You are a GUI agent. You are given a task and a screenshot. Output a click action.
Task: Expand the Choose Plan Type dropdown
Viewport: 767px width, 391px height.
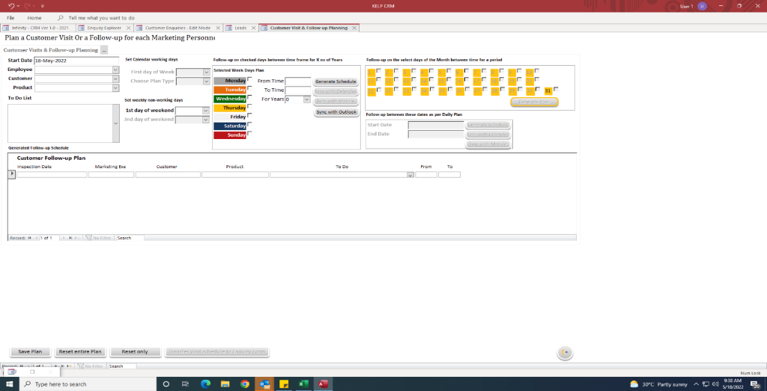pyautogui.click(x=207, y=81)
